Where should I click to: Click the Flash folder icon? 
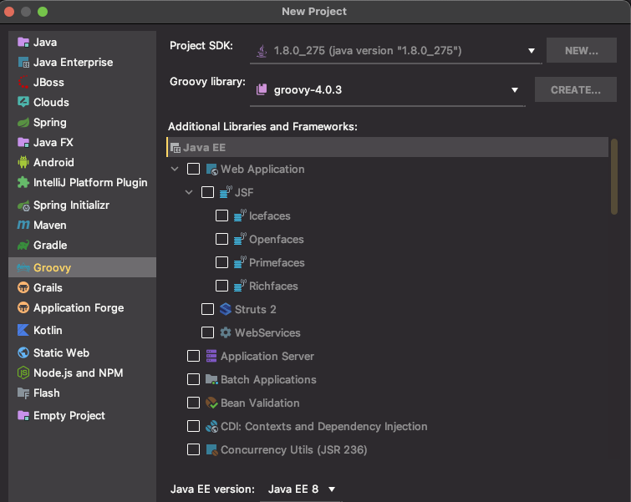23,393
